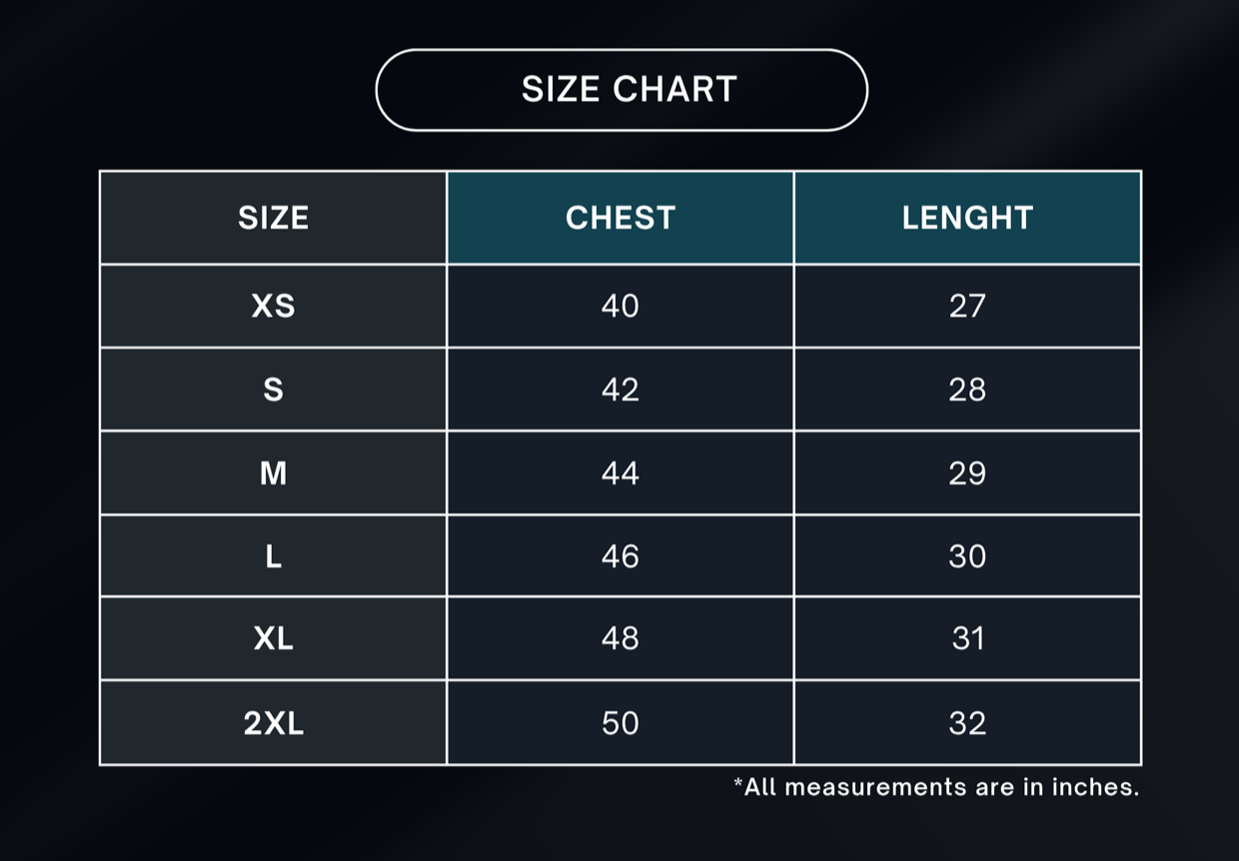Select the SIZE column header
1239x861 pixels.
273,218
